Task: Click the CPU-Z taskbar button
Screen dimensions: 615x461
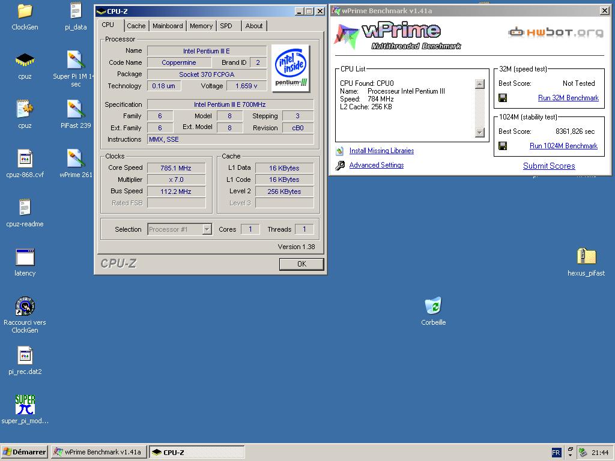Action: point(197,452)
